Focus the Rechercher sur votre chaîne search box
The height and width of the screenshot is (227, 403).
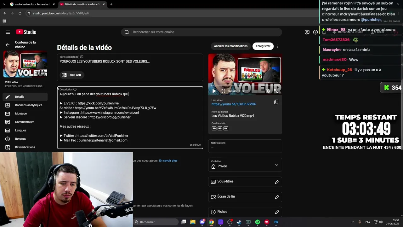point(201,32)
